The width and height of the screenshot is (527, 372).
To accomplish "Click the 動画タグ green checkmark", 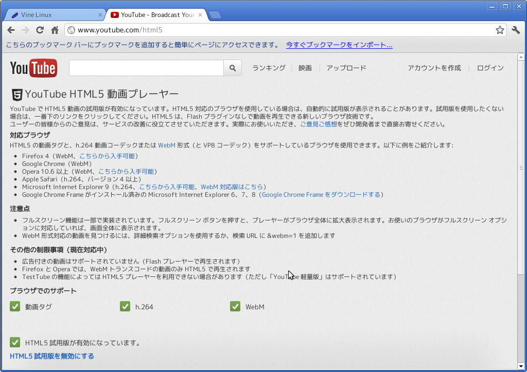I will 15,306.
